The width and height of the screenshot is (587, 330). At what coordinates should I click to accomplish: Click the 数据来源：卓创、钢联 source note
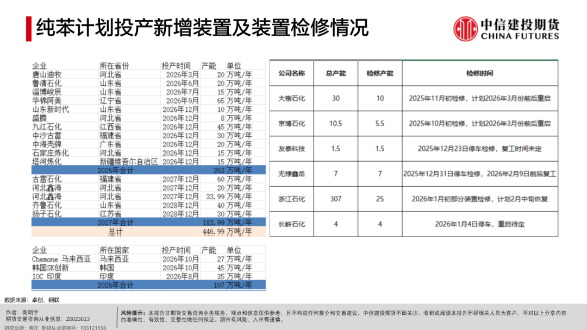coord(32,300)
